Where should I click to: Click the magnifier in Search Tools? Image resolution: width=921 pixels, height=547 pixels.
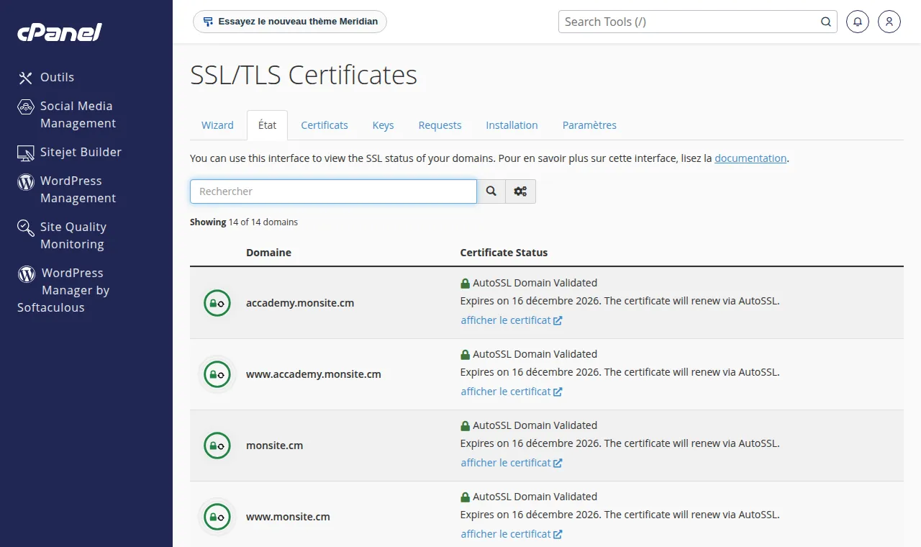(x=826, y=22)
